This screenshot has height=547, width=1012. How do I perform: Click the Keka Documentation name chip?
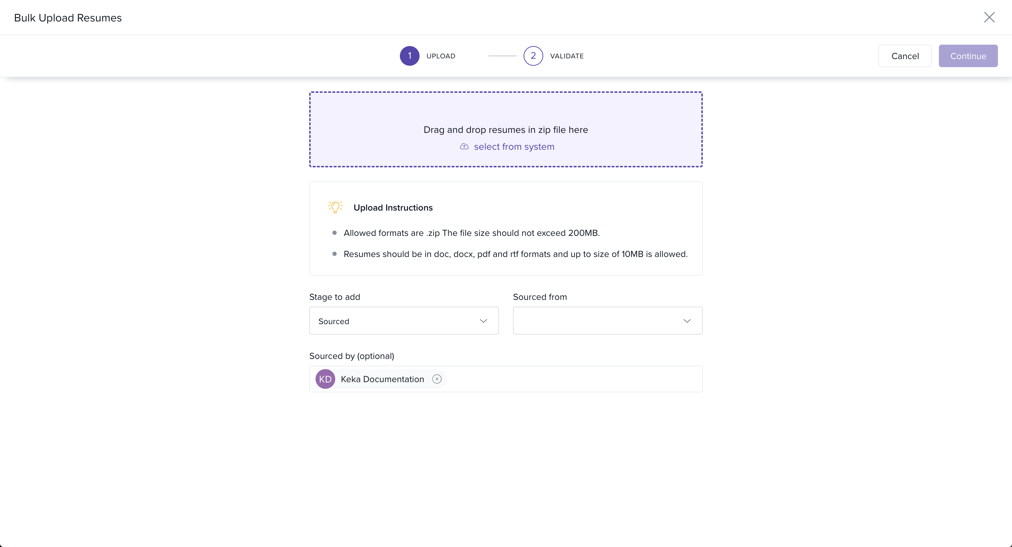[x=382, y=379]
